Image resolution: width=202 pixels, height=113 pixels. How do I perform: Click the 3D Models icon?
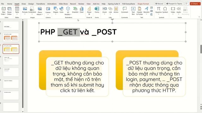pos(68,9)
